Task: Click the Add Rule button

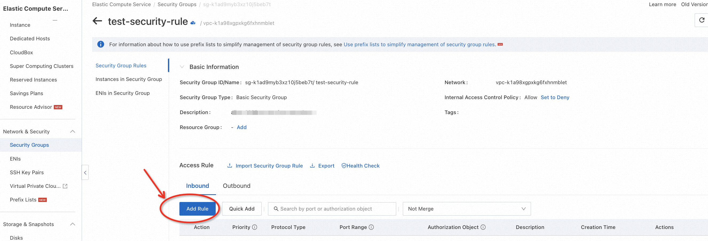Action: coord(197,209)
